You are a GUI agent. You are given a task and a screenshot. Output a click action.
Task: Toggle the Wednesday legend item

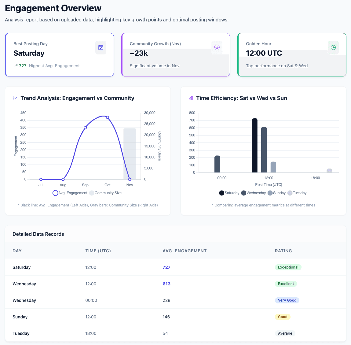coord(253,193)
